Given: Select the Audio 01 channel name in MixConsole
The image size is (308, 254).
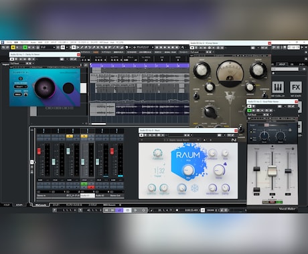Looking at the screenshot, I should click(x=88, y=195).
